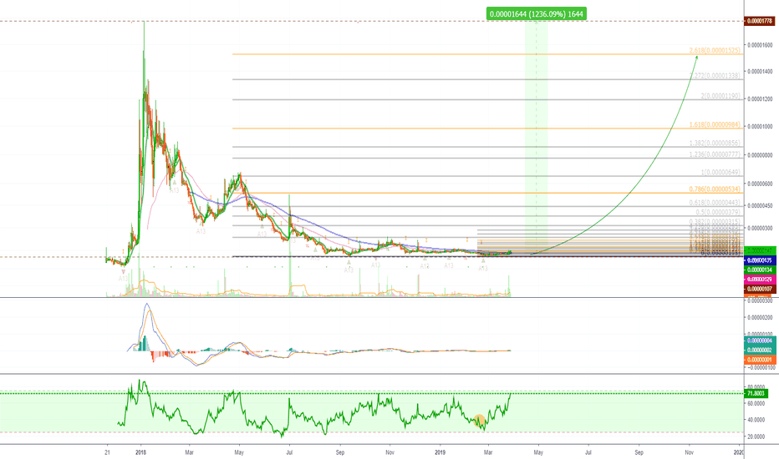Select the 0.5(0.00000379) Fibonacci label
Image resolution: width=779 pixels, height=459 pixels.
coord(718,212)
